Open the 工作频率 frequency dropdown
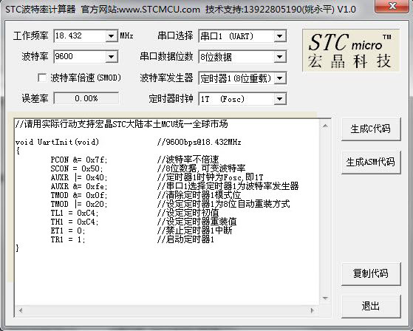The width and height of the screenshot is (413, 331). tap(111, 35)
